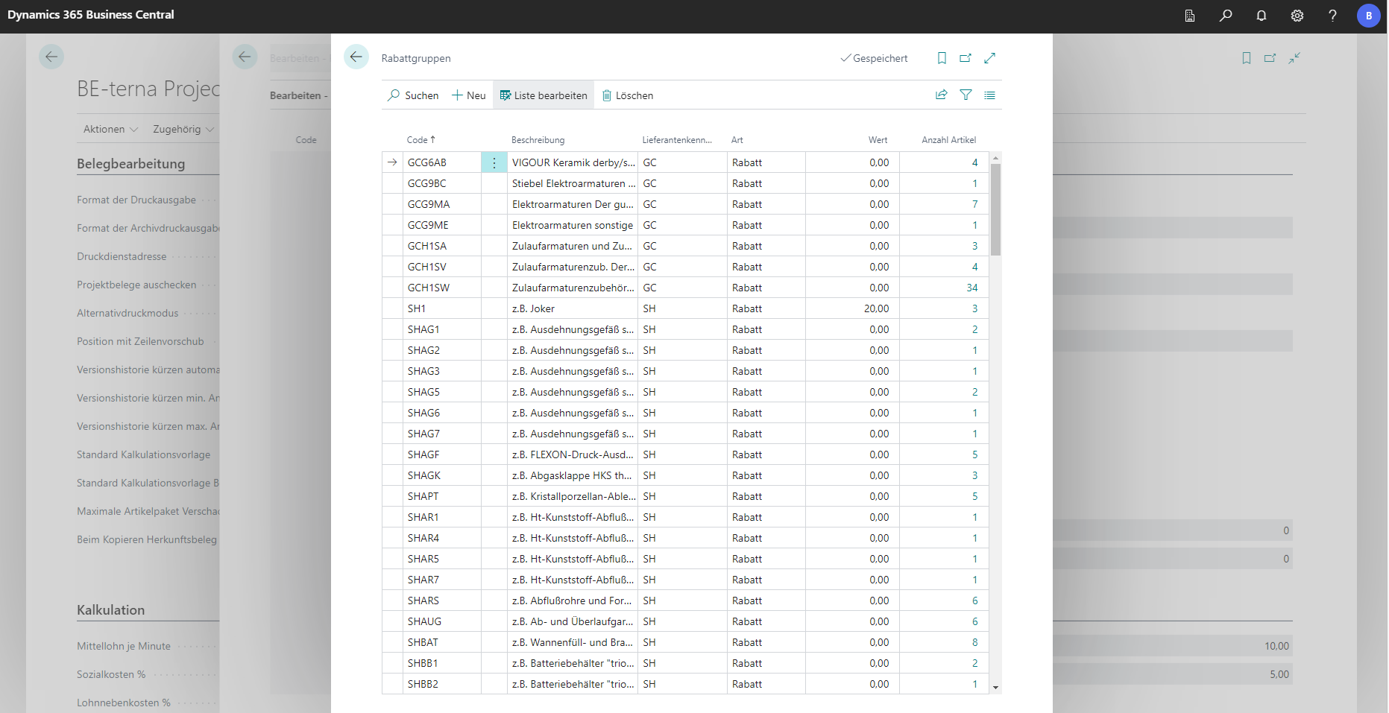Open the help question mark icon

tap(1332, 15)
